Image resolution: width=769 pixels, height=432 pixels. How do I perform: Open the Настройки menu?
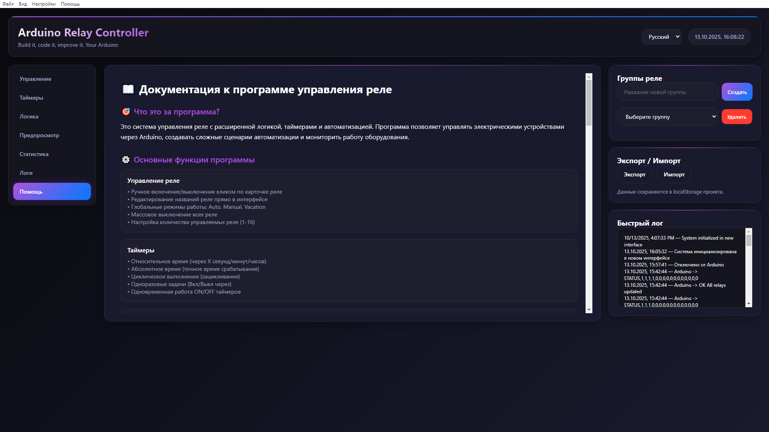coord(44,4)
